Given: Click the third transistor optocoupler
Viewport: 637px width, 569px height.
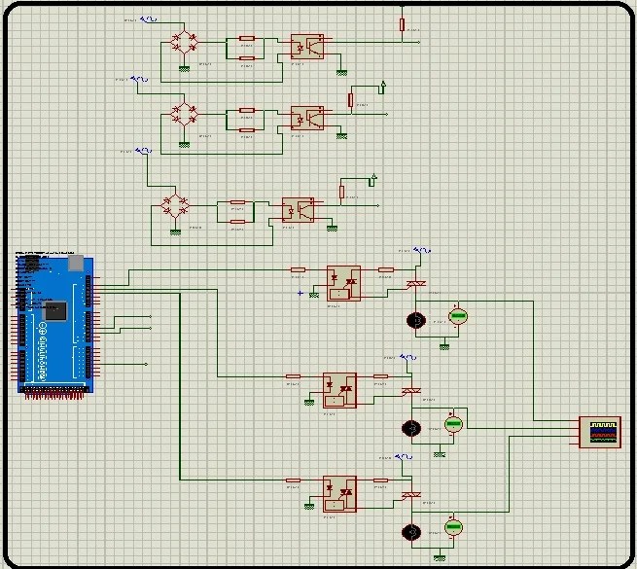Looking at the screenshot, I should [299, 210].
